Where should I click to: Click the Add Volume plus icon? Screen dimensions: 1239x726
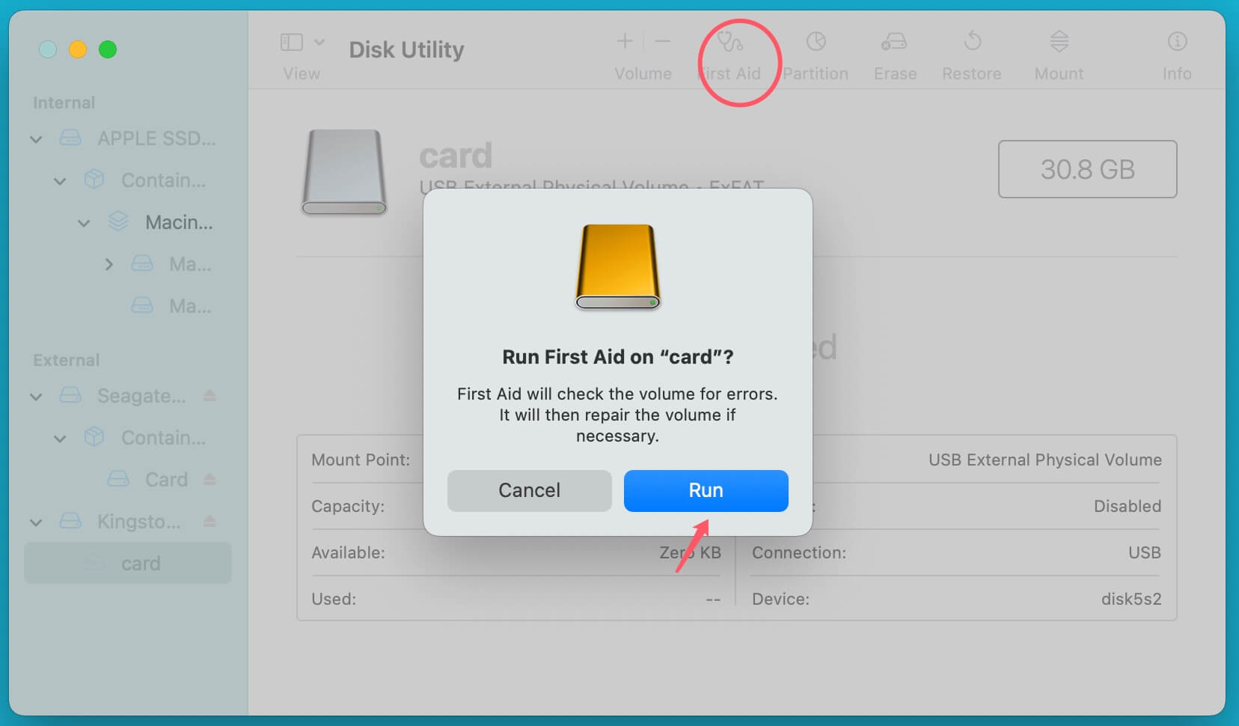(x=625, y=41)
